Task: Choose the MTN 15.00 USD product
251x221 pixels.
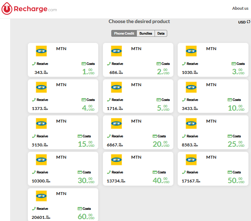Action: [63, 132]
